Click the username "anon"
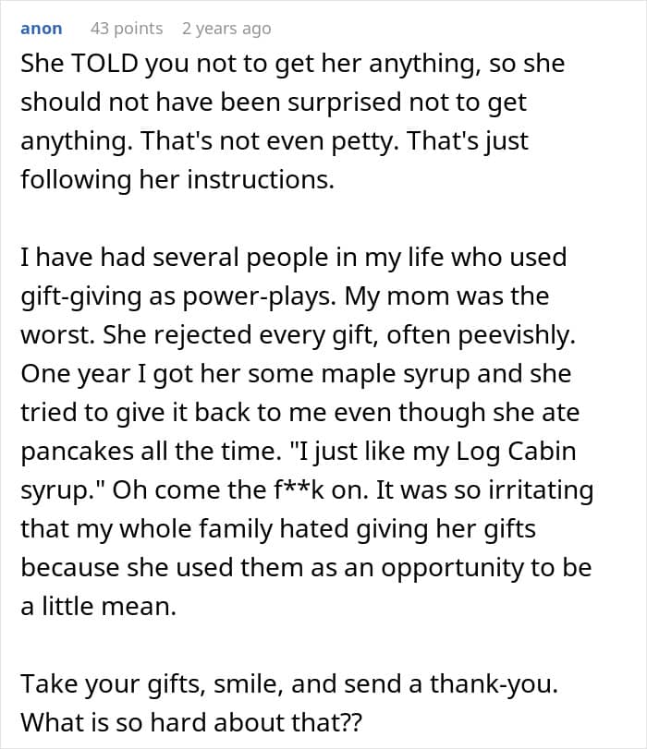This screenshot has width=647, height=749. (41, 29)
